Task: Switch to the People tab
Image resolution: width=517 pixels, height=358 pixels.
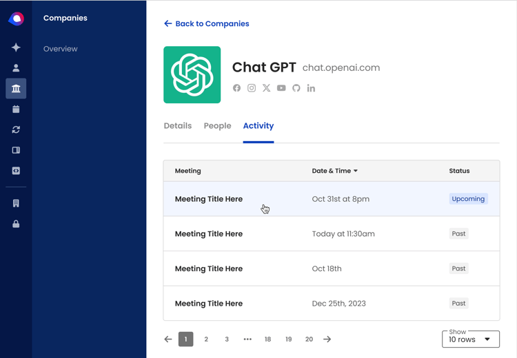Action: pyautogui.click(x=217, y=126)
